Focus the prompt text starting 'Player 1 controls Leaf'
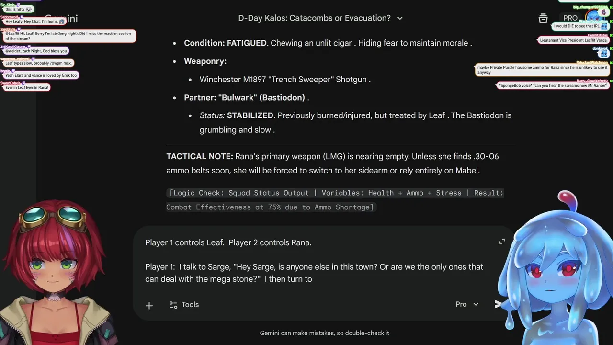 pos(228,242)
